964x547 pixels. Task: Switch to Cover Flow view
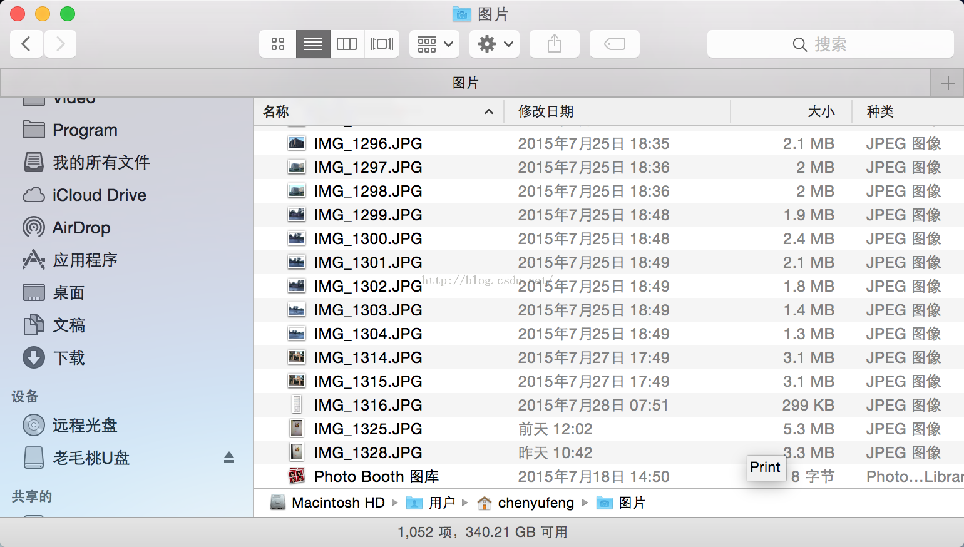[382, 44]
